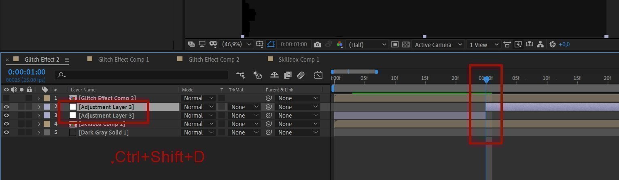Toggle Preserve Transparency for Glitch Effect Comp 2
This screenshot has width=619, height=180.
[x=222, y=98]
